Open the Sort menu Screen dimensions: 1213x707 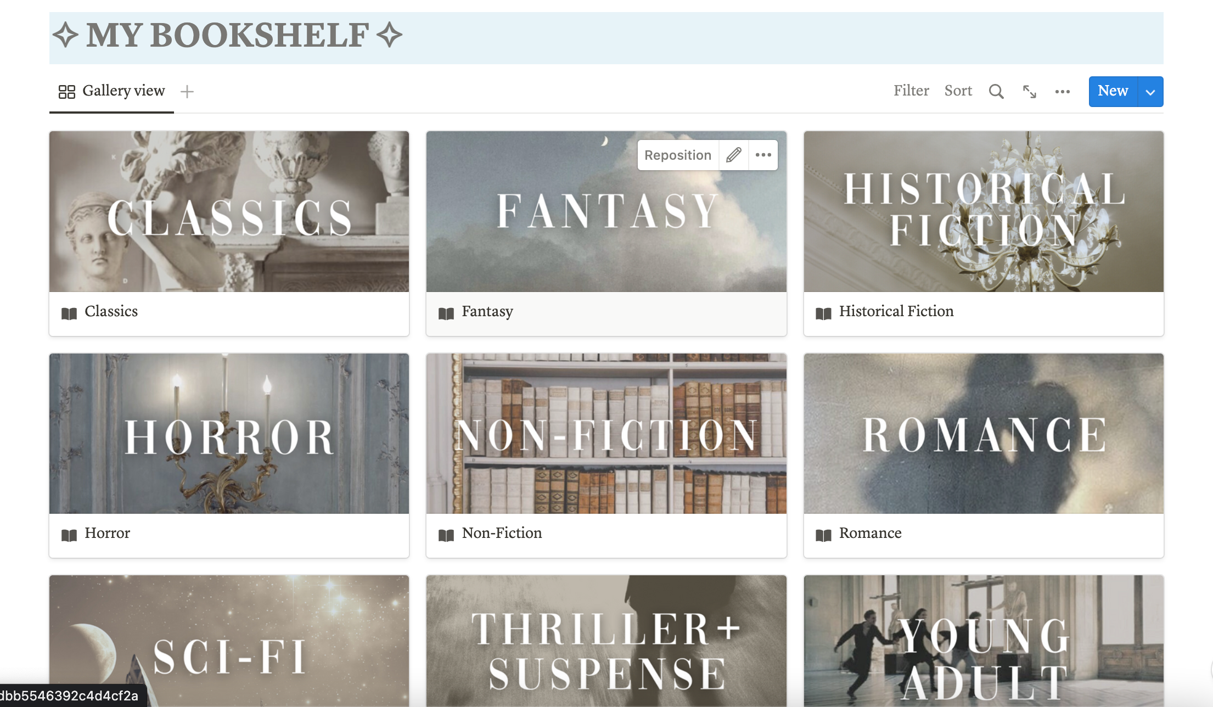958,91
